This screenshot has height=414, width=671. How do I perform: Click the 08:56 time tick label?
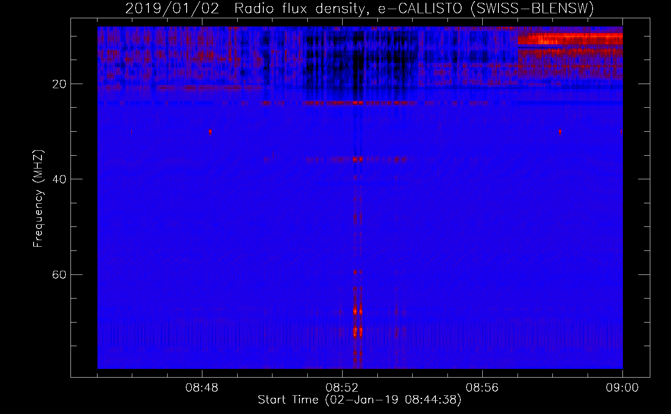(482, 388)
